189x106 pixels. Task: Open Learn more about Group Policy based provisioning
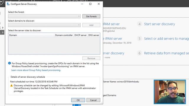[x=36, y=70]
